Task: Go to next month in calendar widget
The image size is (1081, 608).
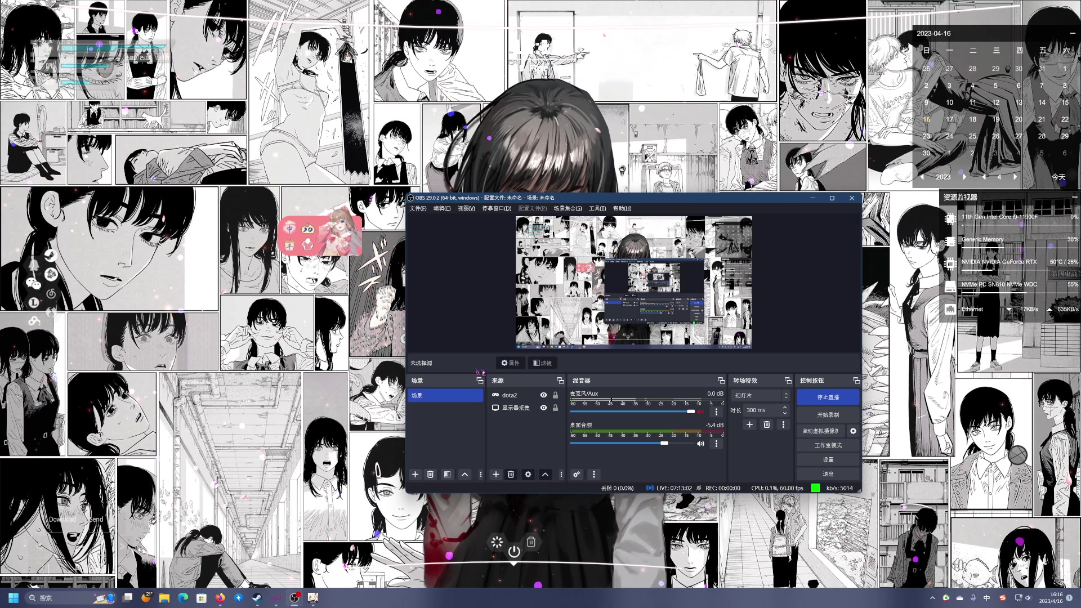Action: (x=1015, y=177)
